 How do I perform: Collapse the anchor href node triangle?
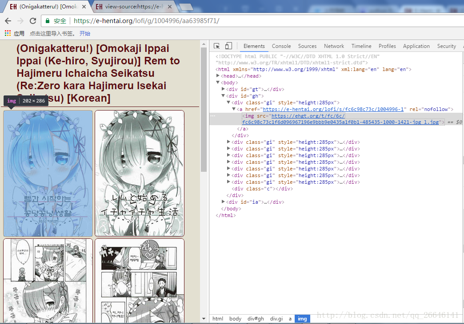pos(234,109)
